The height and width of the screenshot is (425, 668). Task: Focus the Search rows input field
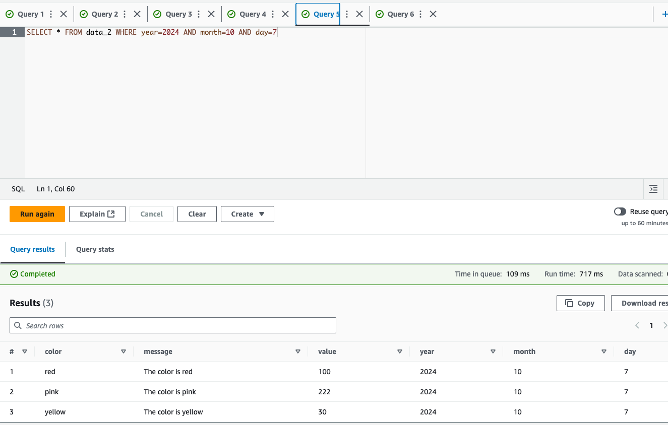[173, 325]
